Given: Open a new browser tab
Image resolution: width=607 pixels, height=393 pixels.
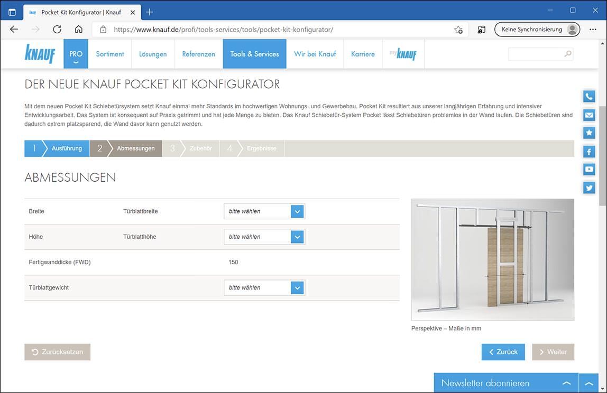Looking at the screenshot, I should pyautogui.click(x=150, y=12).
